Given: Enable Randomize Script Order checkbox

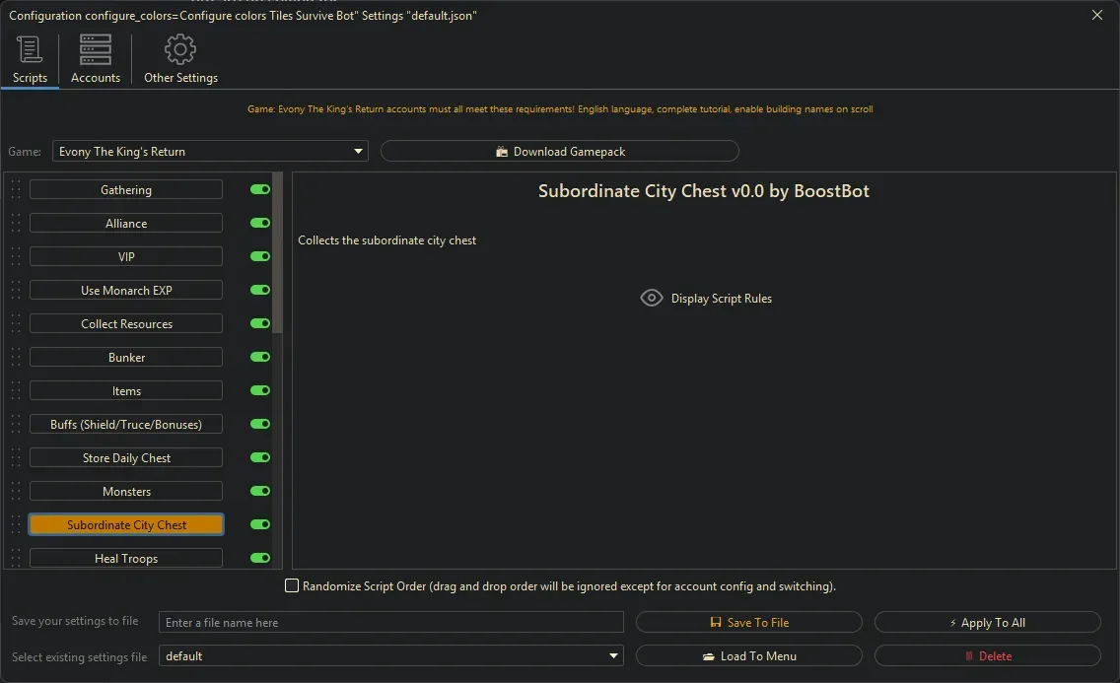Looking at the screenshot, I should point(292,585).
